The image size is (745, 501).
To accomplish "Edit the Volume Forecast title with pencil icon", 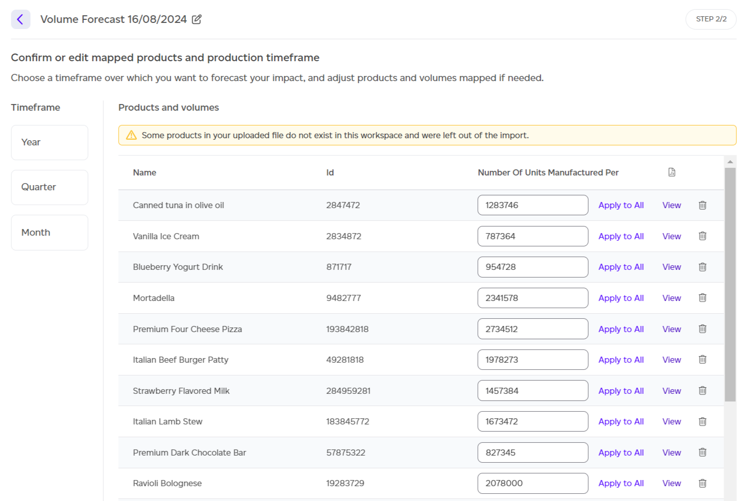I will click(197, 19).
